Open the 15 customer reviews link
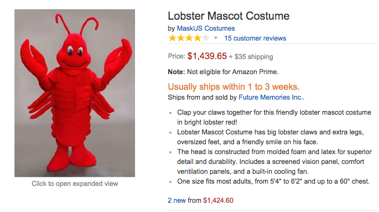379x212 pixels. (x=255, y=38)
